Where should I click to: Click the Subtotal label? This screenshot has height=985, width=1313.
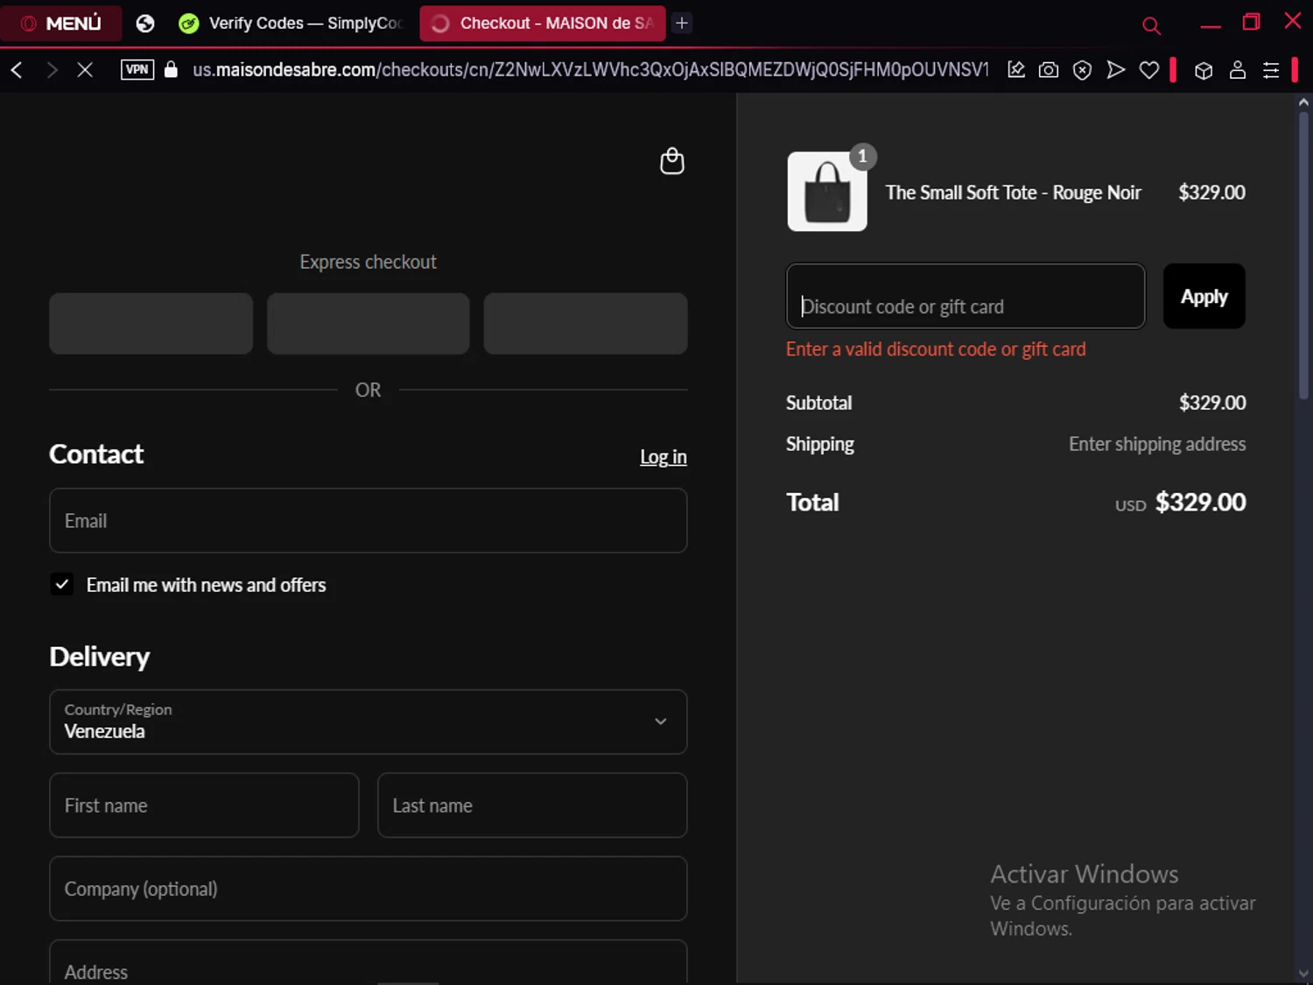point(818,403)
